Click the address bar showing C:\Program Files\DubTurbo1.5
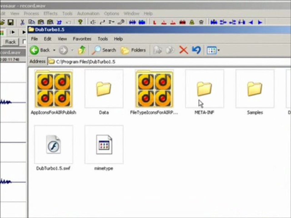291x218 pixels. 169,62
